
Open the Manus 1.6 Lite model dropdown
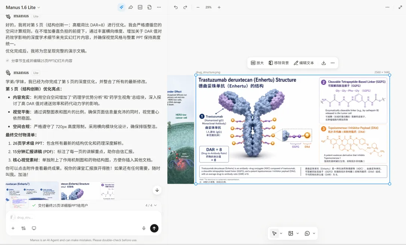click(23, 8)
